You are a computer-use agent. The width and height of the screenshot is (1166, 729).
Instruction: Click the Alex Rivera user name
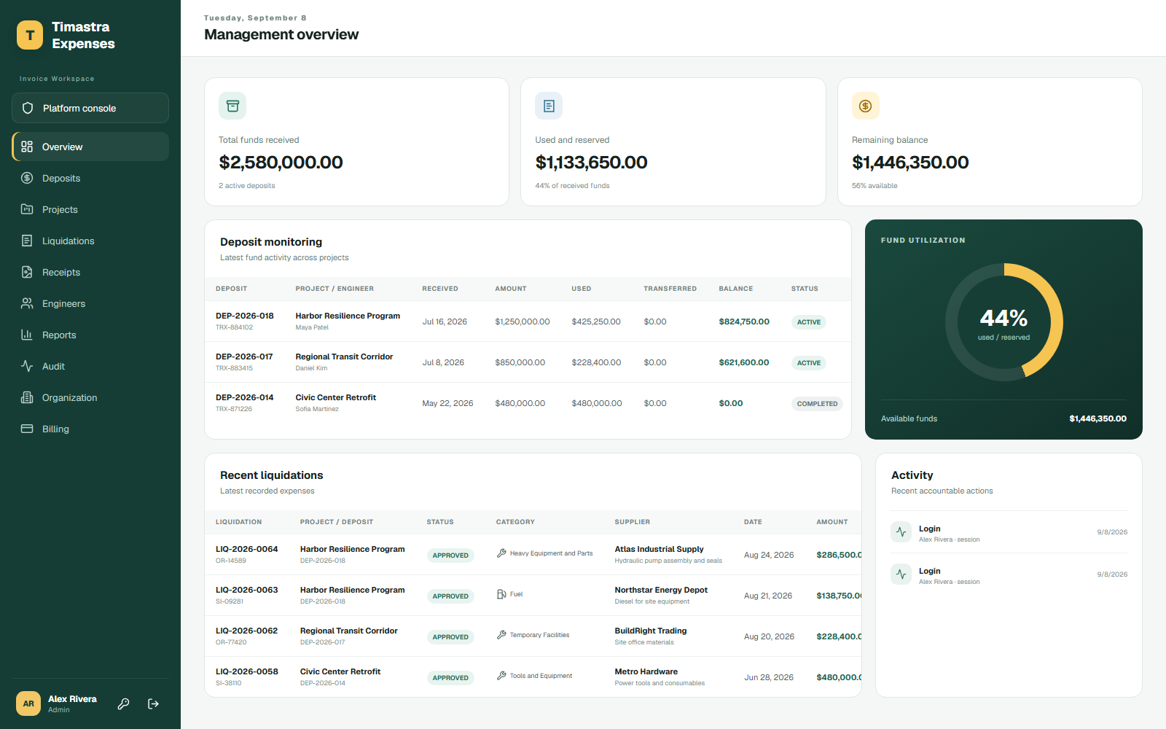(x=72, y=698)
